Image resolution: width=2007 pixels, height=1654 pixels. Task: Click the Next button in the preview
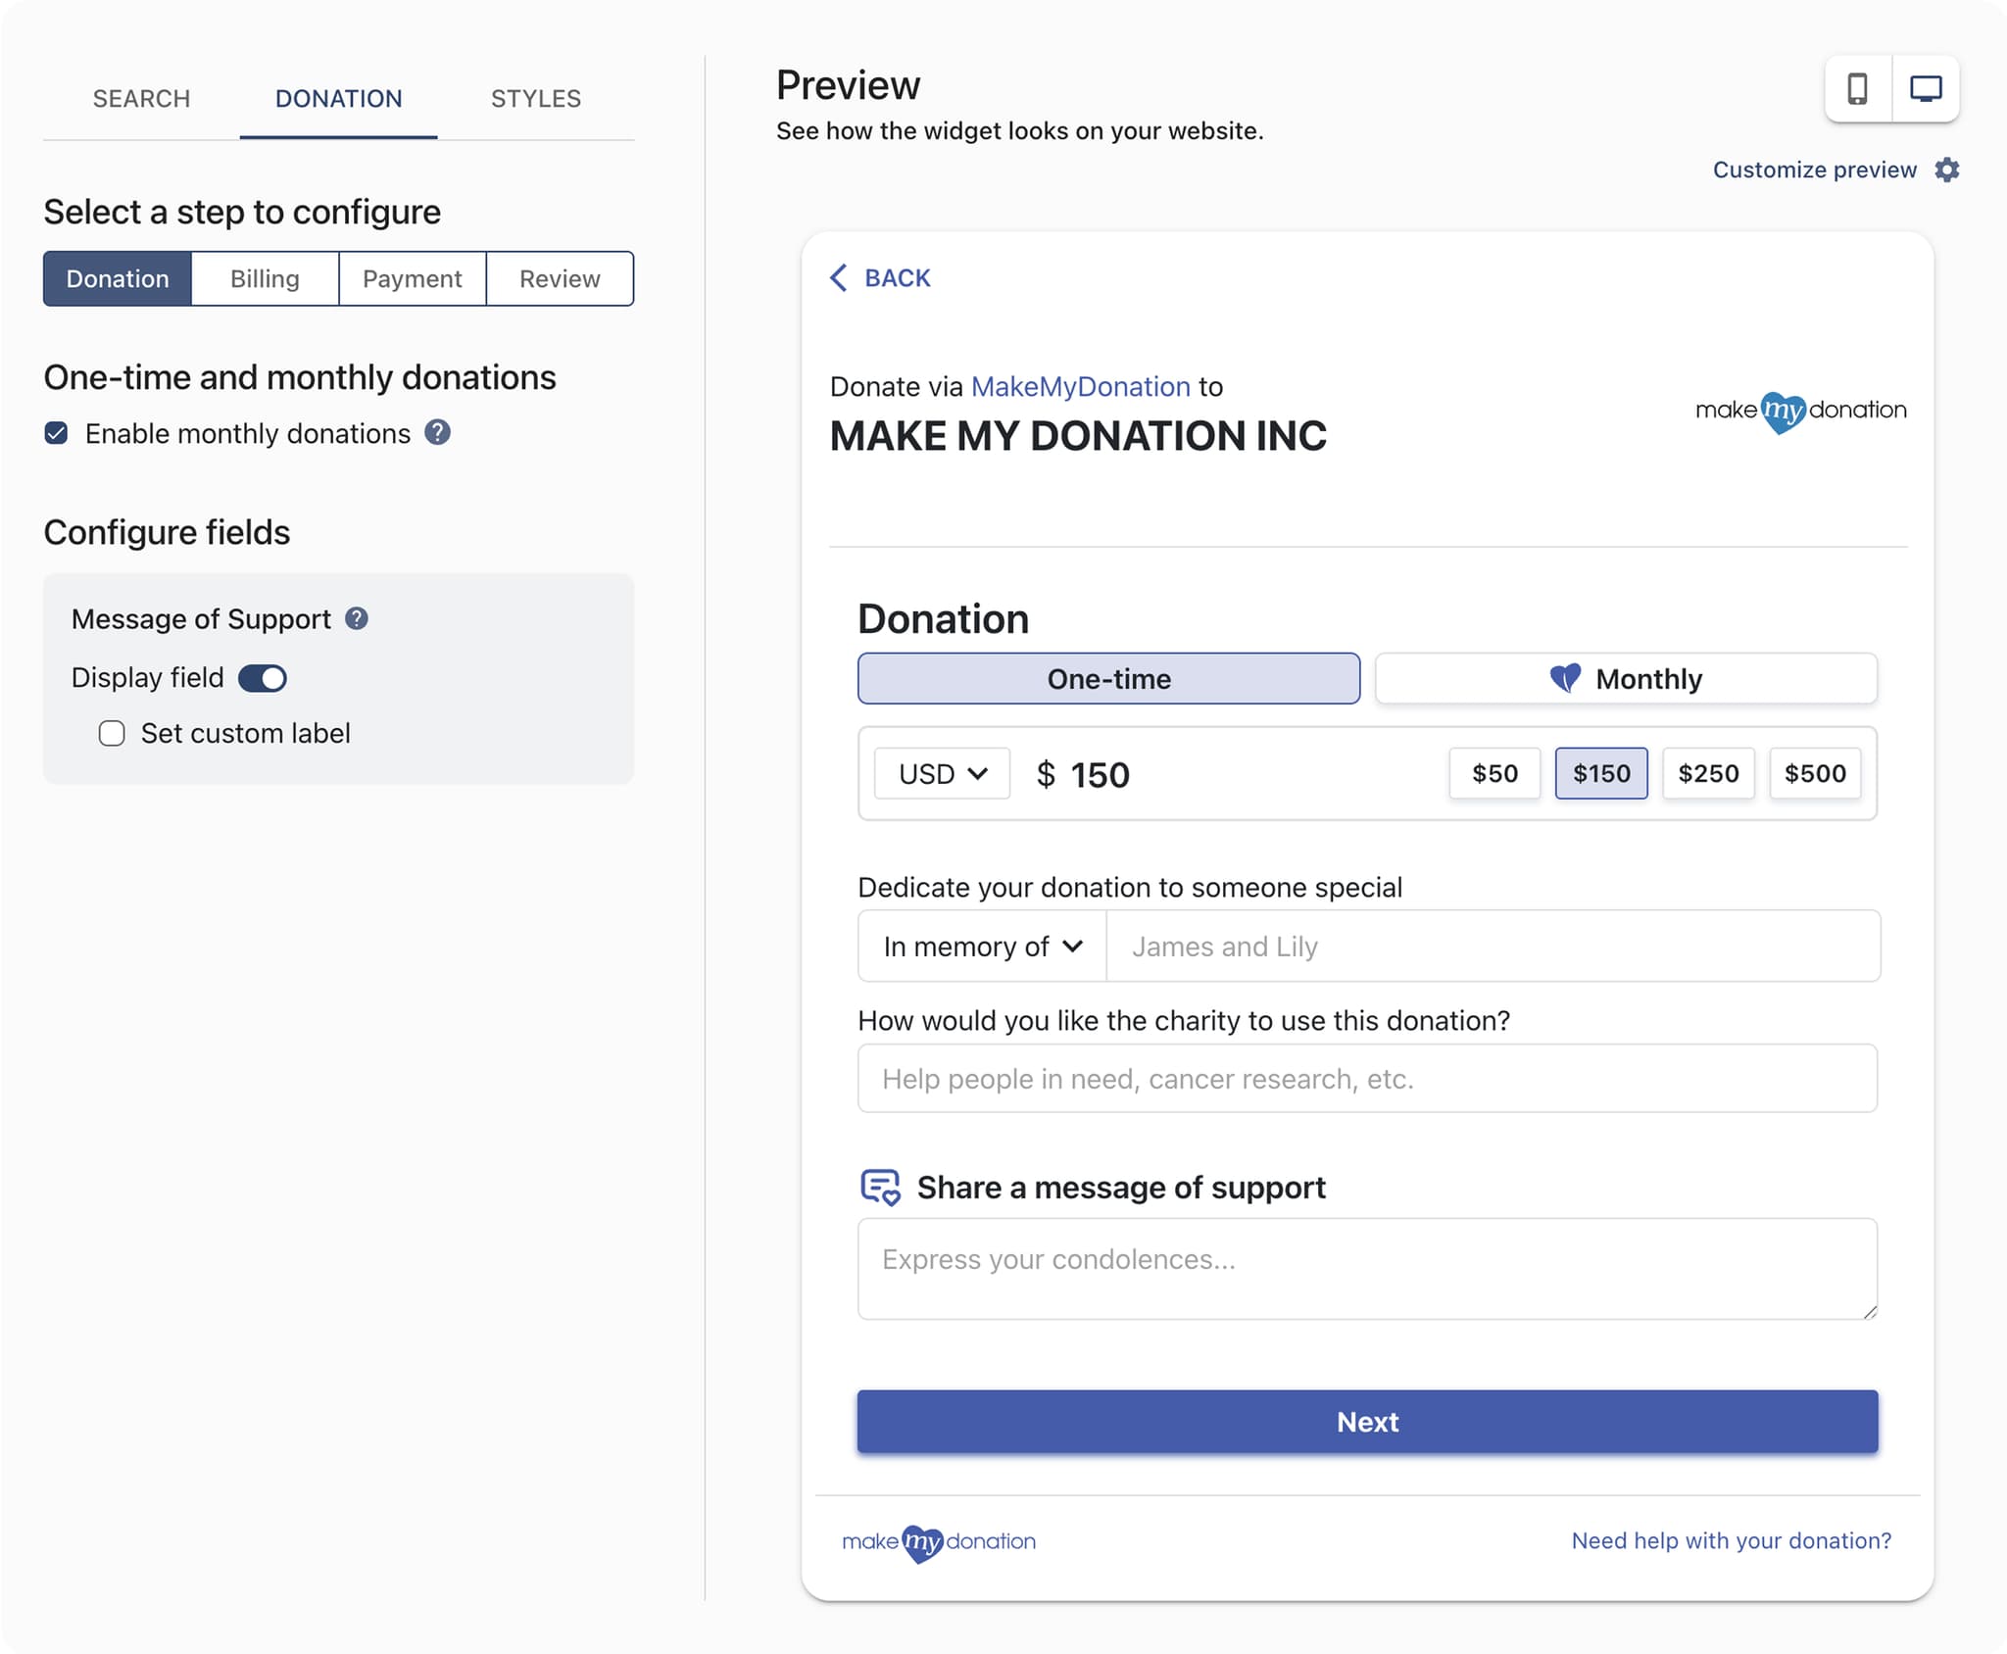pyautogui.click(x=1368, y=1422)
